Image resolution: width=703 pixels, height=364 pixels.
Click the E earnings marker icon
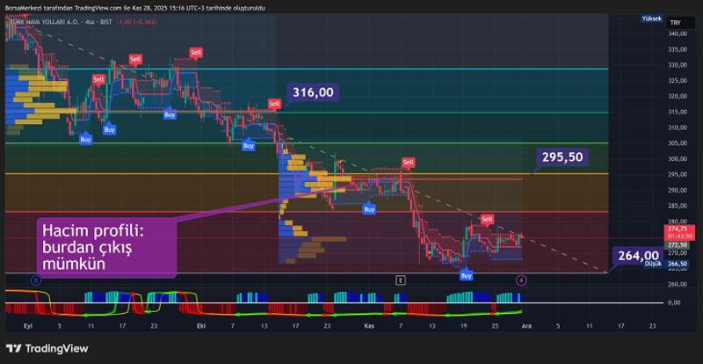tap(400, 280)
